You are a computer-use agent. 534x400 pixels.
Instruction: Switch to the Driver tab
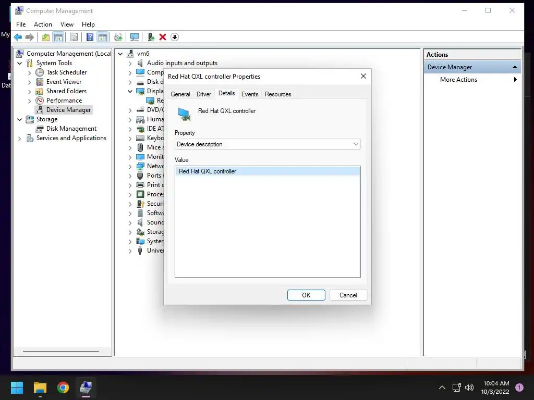[x=204, y=94]
